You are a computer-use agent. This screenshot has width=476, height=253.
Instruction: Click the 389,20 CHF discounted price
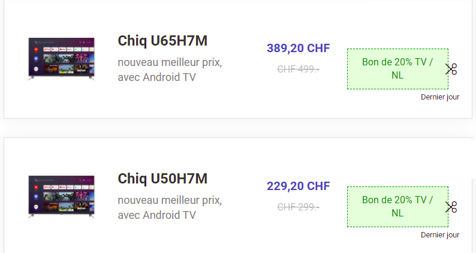tap(298, 49)
